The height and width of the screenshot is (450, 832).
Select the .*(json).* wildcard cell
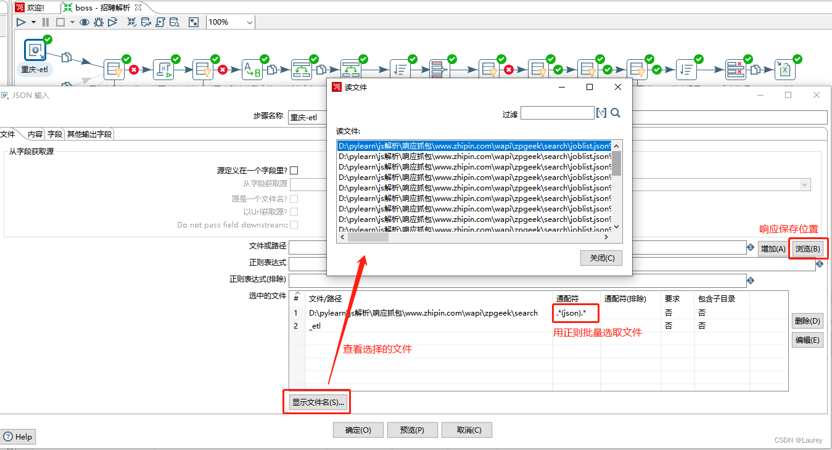(576, 313)
